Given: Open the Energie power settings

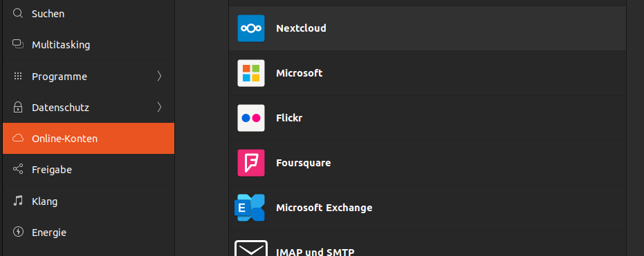Looking at the screenshot, I should (89, 233).
